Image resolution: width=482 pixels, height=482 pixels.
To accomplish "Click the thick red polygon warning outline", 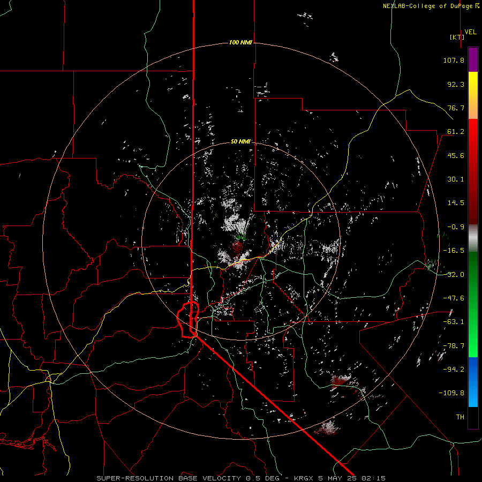I will (188, 320).
